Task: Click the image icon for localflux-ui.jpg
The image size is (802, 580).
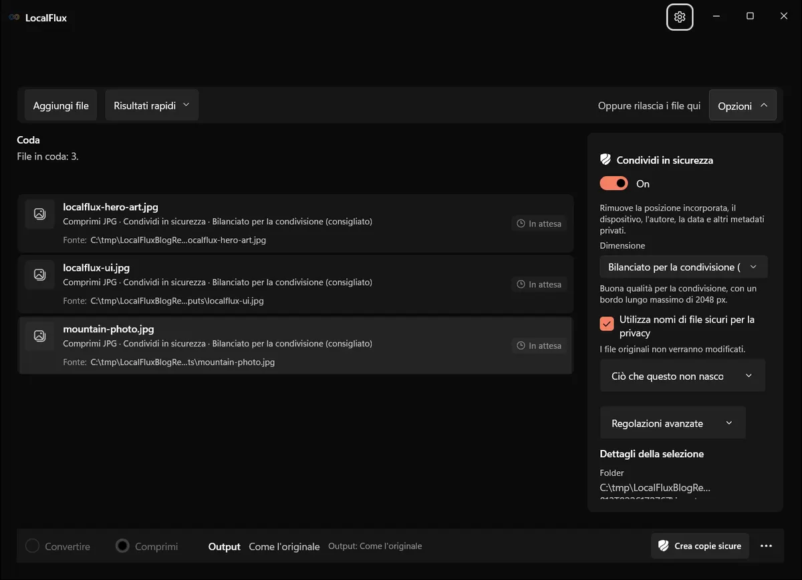Action: coord(39,274)
